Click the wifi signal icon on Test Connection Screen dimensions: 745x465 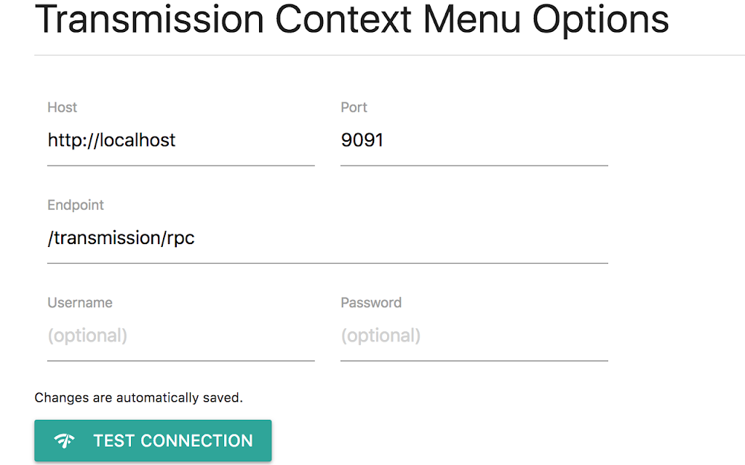click(x=64, y=441)
